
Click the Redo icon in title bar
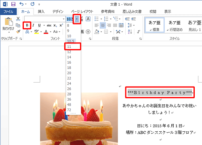[32, 4]
